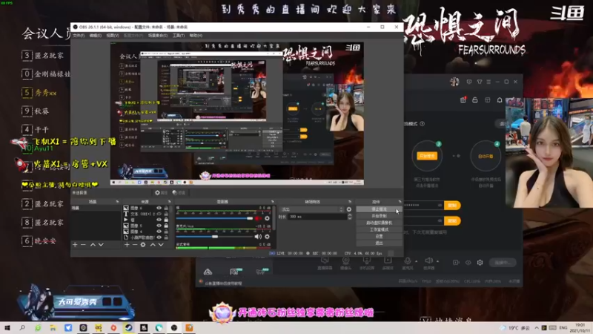The height and width of the screenshot is (334, 593).
Task: Click the 自动开播 circle in Douyu tool
Action: 486,156
